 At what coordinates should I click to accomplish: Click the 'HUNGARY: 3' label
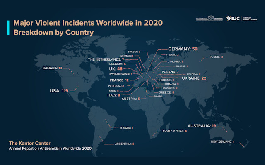pos(167,80)
